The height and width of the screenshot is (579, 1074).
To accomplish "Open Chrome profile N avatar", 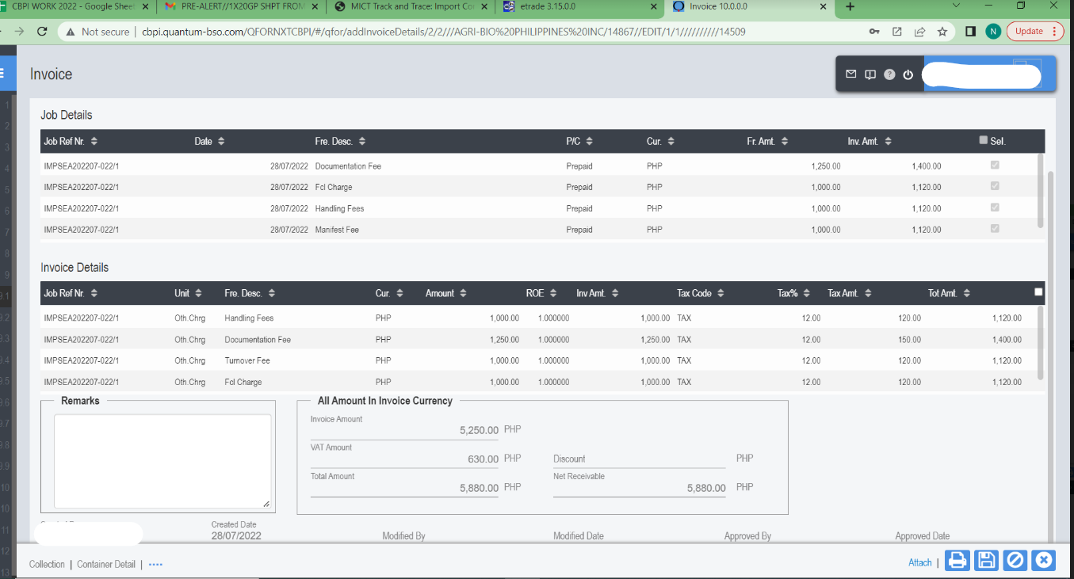I will 993,32.
